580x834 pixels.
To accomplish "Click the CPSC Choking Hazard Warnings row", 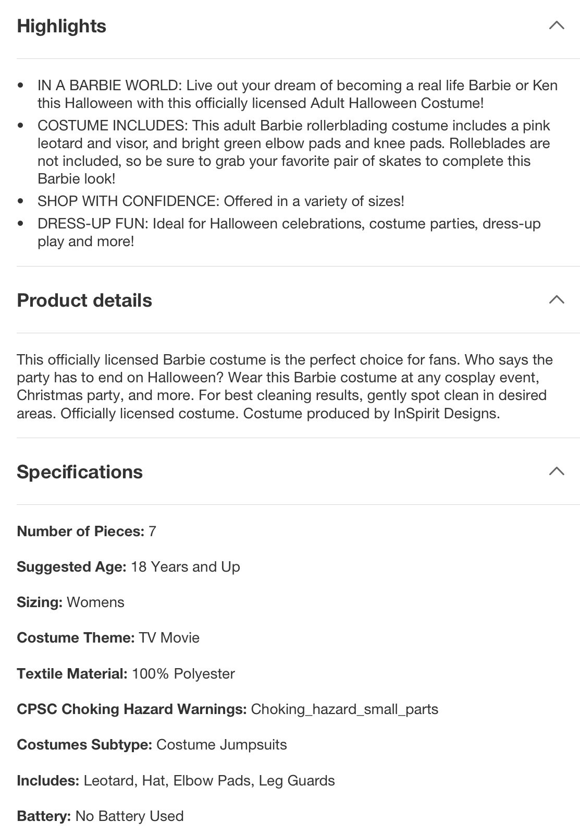I will click(227, 709).
